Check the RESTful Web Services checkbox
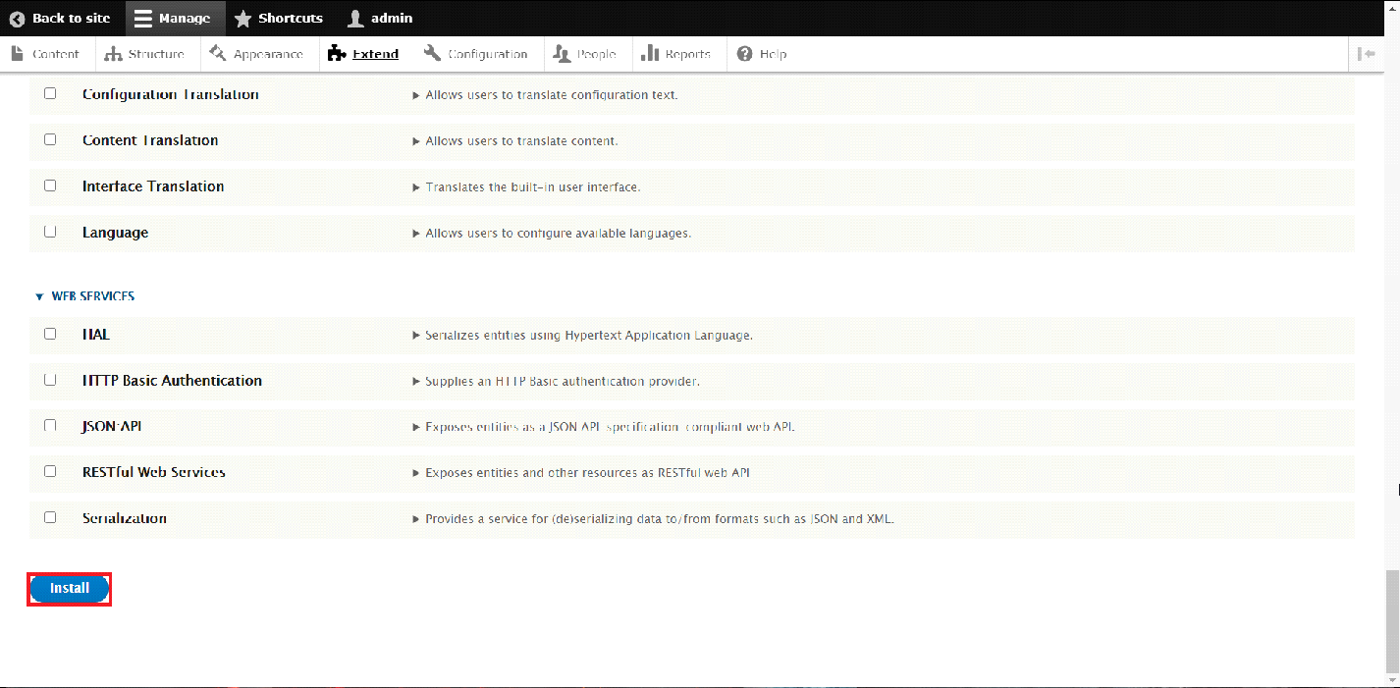The width and height of the screenshot is (1400, 688). tap(50, 471)
